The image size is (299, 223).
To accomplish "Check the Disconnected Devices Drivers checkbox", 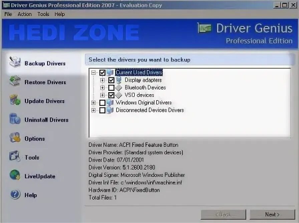I will (x=102, y=110).
